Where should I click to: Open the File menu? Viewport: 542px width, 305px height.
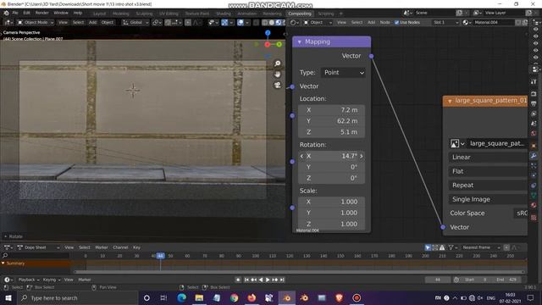point(15,14)
